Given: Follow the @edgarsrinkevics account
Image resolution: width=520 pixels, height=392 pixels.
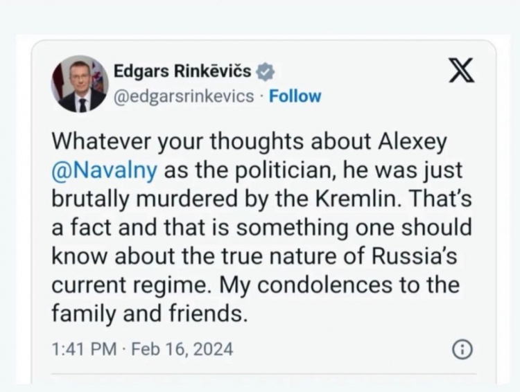Looking at the screenshot, I should (295, 96).
